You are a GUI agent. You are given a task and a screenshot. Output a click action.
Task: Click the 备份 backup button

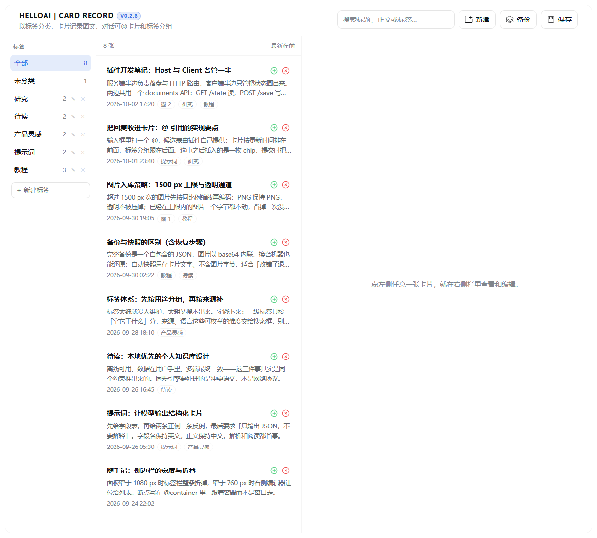[518, 20]
